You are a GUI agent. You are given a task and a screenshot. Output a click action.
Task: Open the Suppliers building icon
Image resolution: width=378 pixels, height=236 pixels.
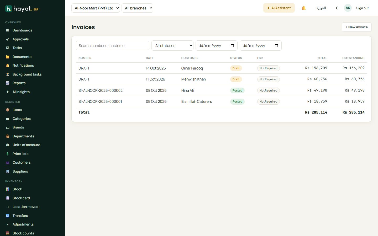pyautogui.click(x=8, y=171)
